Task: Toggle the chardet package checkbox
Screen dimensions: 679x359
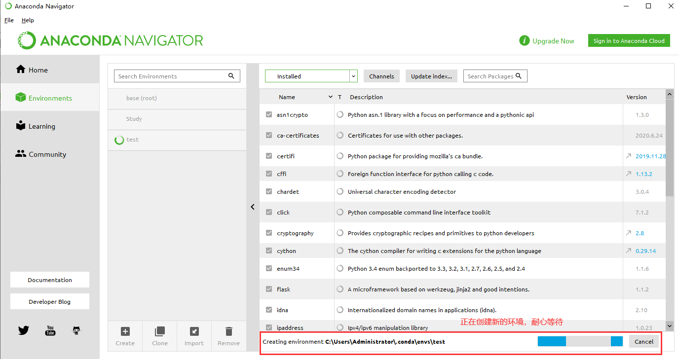Action: (269, 191)
